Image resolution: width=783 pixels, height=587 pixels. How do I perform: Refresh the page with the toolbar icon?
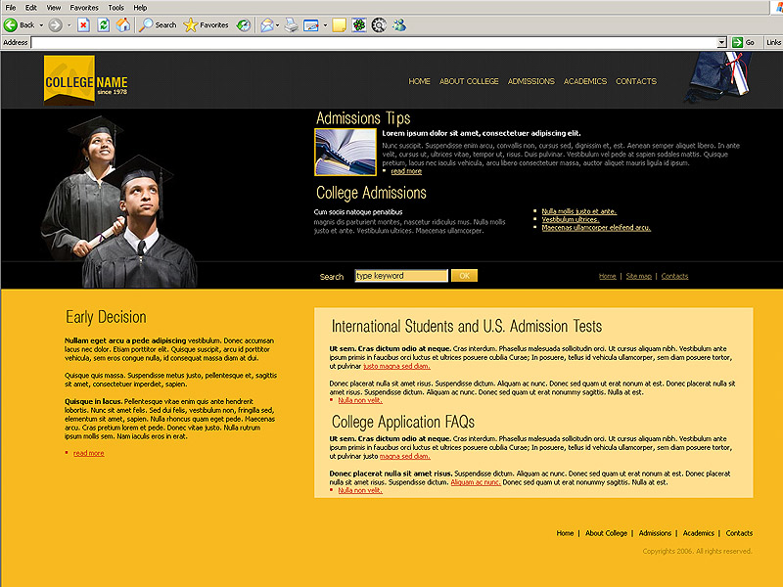pos(103,24)
